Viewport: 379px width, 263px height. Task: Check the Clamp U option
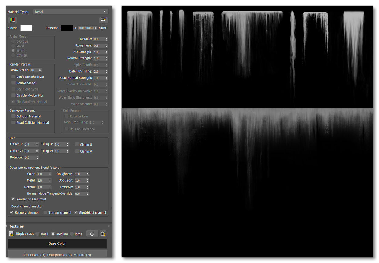click(x=77, y=144)
